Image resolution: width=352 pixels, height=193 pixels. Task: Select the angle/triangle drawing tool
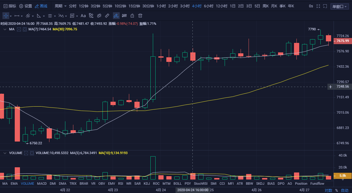[x=39, y=16]
